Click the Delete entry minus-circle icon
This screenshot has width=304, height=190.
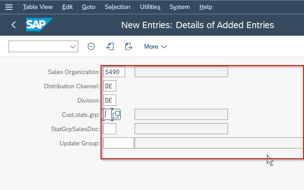coord(91,46)
